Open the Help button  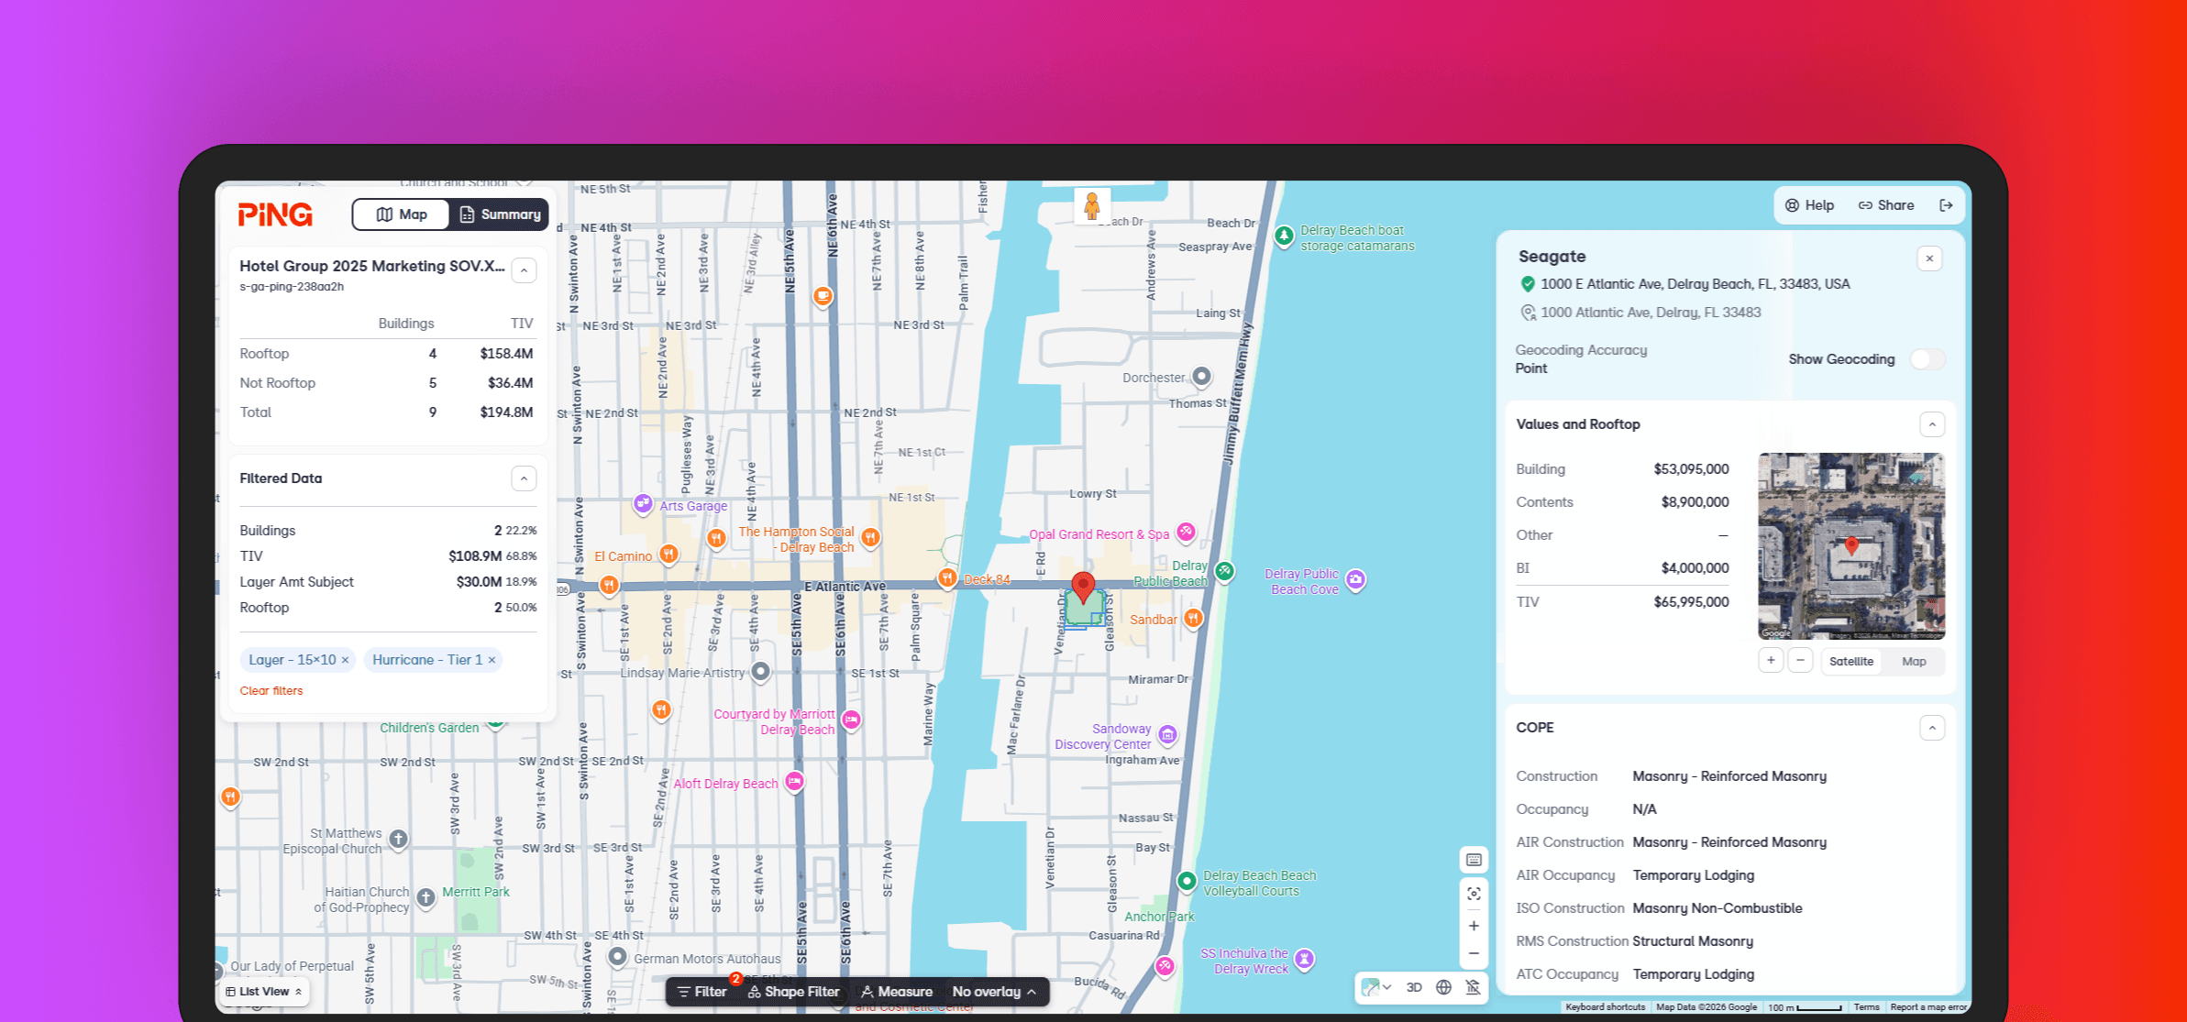1809,205
